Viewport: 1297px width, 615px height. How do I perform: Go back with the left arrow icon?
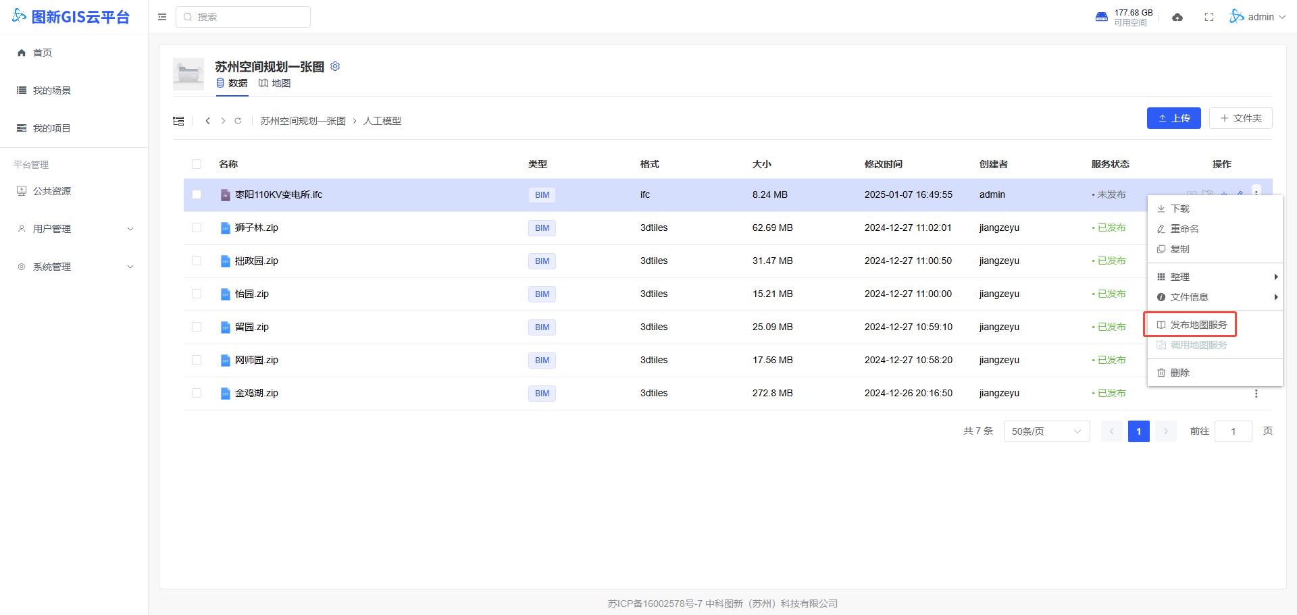tap(207, 121)
